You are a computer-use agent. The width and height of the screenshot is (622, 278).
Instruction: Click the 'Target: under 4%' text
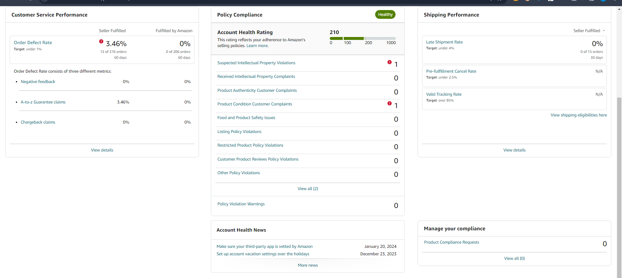pos(440,48)
